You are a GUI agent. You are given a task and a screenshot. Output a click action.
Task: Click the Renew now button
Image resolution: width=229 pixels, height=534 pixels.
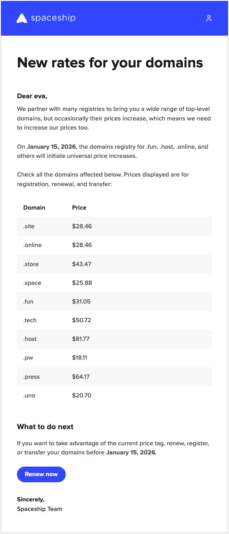[x=41, y=474]
